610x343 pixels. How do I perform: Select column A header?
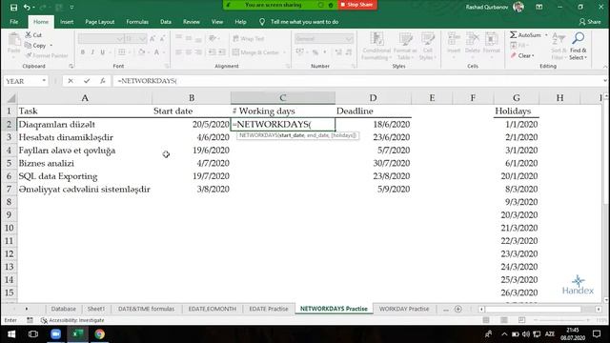[x=85, y=98]
